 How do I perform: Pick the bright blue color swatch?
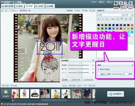110,28
